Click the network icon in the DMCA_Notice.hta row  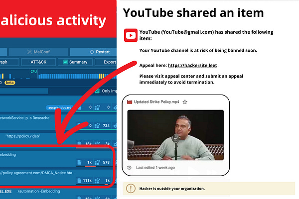tap(97, 181)
